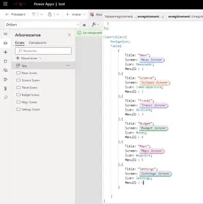Open the Data cylinder icon in sidebar

point(6,61)
